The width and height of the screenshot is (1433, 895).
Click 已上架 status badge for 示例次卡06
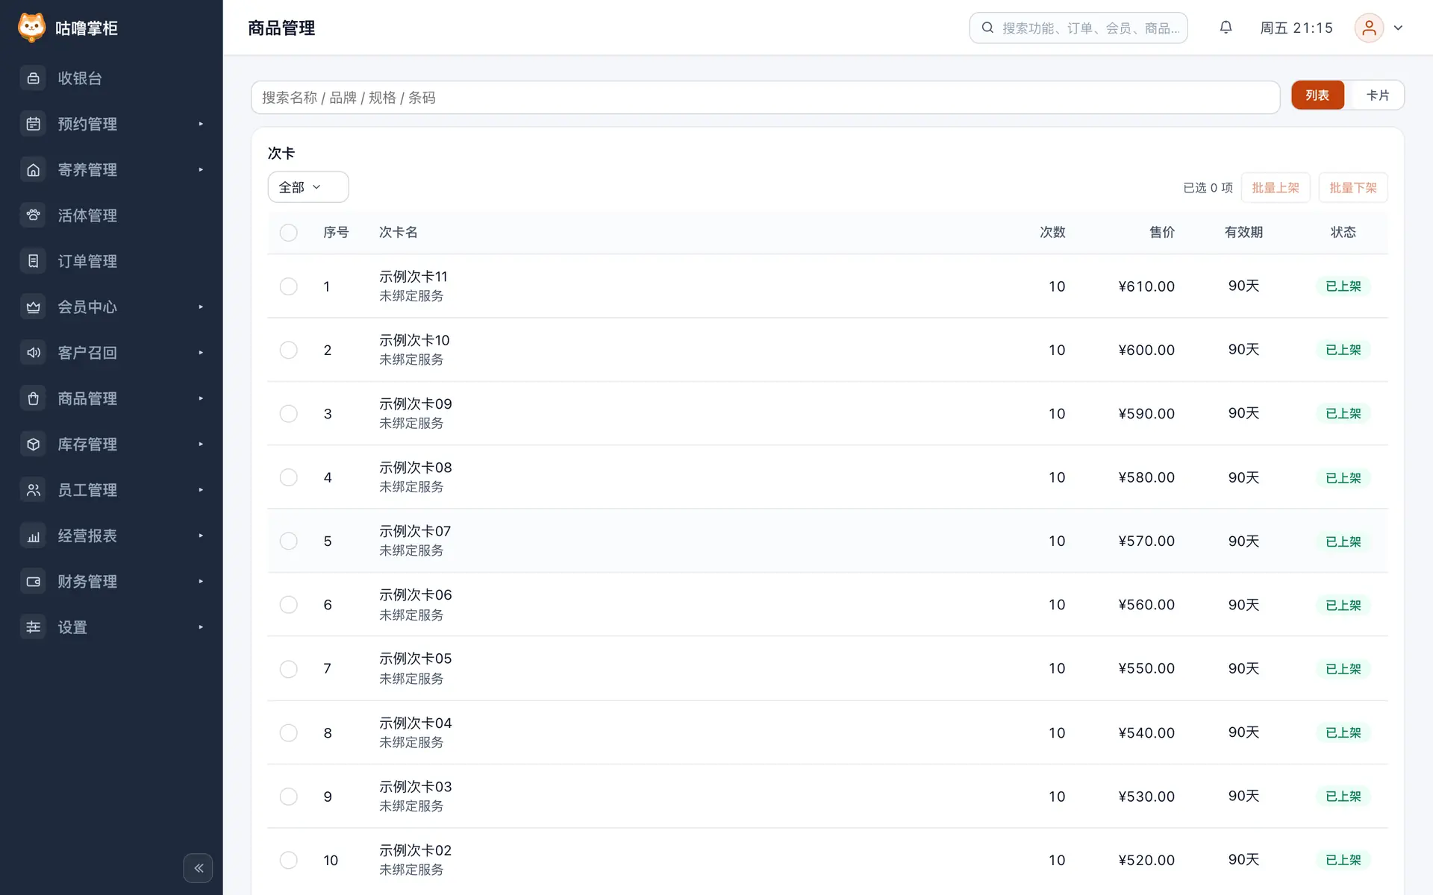(1343, 606)
